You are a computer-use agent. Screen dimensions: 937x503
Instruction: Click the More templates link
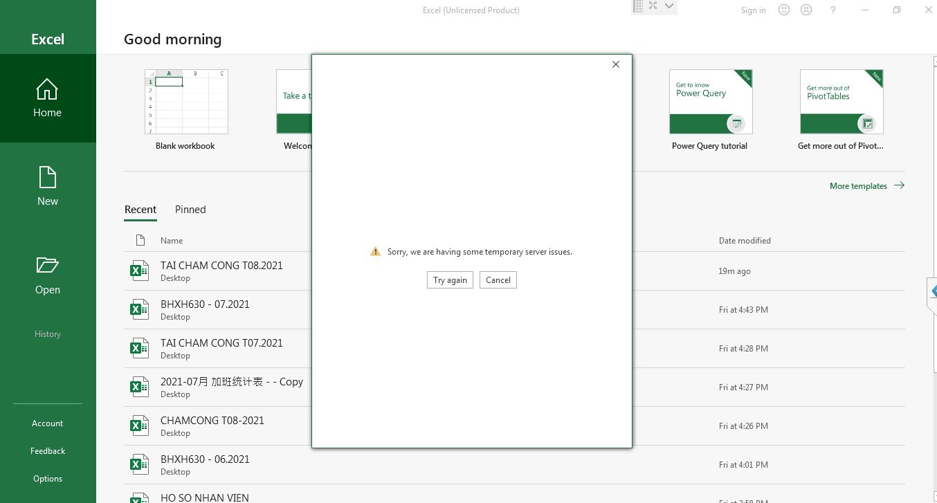pos(867,185)
